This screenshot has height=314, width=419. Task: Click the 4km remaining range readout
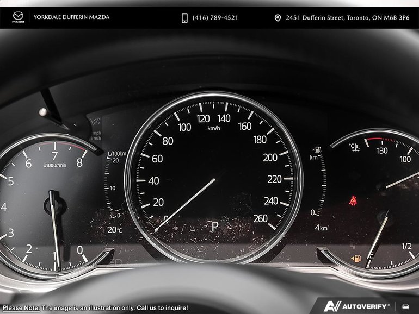(x=322, y=228)
